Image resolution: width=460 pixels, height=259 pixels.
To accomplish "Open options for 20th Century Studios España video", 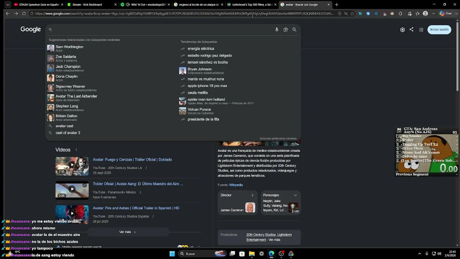I will point(153,217).
